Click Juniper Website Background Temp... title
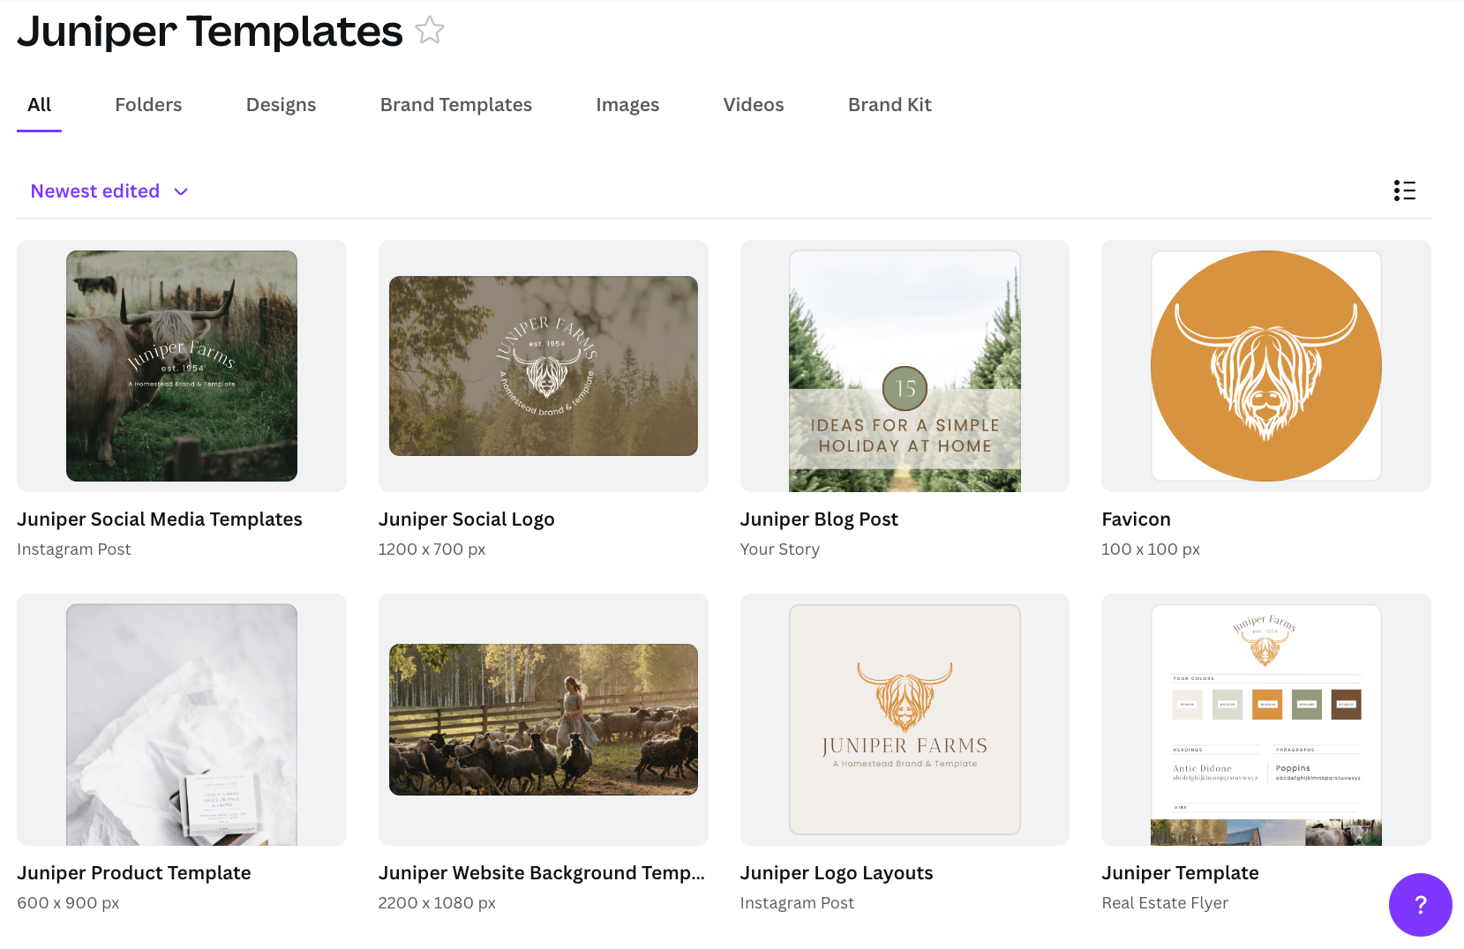The height and width of the screenshot is (949, 1464). tap(542, 873)
